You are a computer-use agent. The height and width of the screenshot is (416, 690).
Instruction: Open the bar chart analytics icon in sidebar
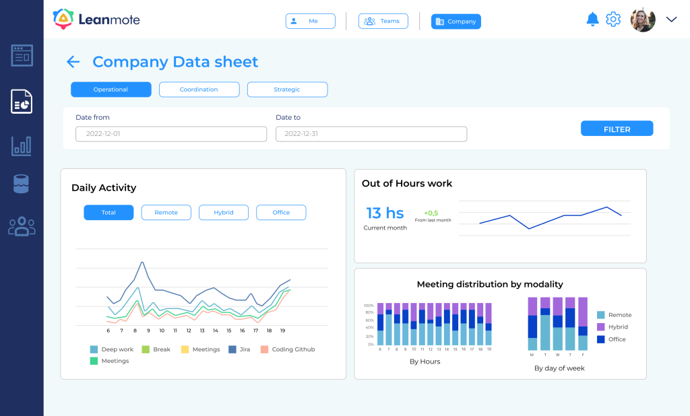pos(22,146)
